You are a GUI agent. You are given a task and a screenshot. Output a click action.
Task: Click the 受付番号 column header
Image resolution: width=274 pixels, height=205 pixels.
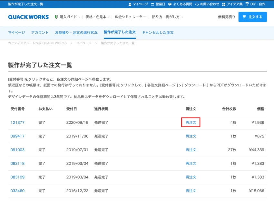click(17, 109)
